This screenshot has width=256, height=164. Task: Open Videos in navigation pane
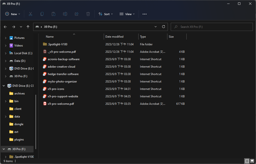pos(18,46)
